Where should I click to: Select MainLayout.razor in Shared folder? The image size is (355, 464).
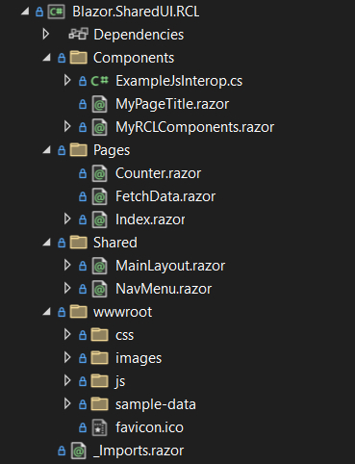click(x=170, y=266)
